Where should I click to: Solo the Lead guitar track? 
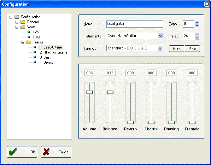[192, 49]
